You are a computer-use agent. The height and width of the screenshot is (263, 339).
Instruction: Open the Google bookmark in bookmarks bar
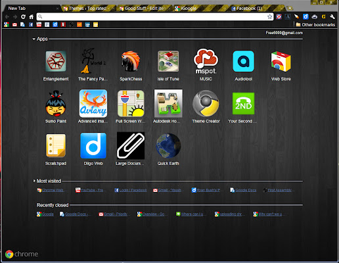[7, 24]
